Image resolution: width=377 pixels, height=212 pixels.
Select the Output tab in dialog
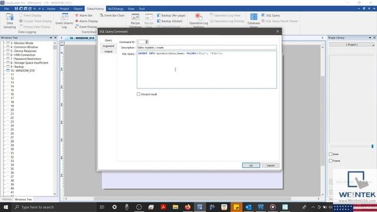coord(108,51)
